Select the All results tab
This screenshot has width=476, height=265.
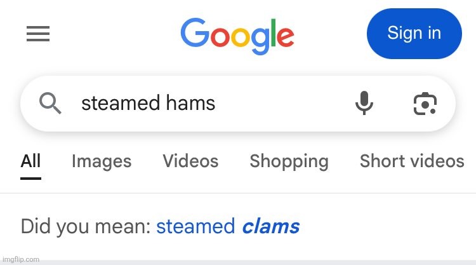30,161
